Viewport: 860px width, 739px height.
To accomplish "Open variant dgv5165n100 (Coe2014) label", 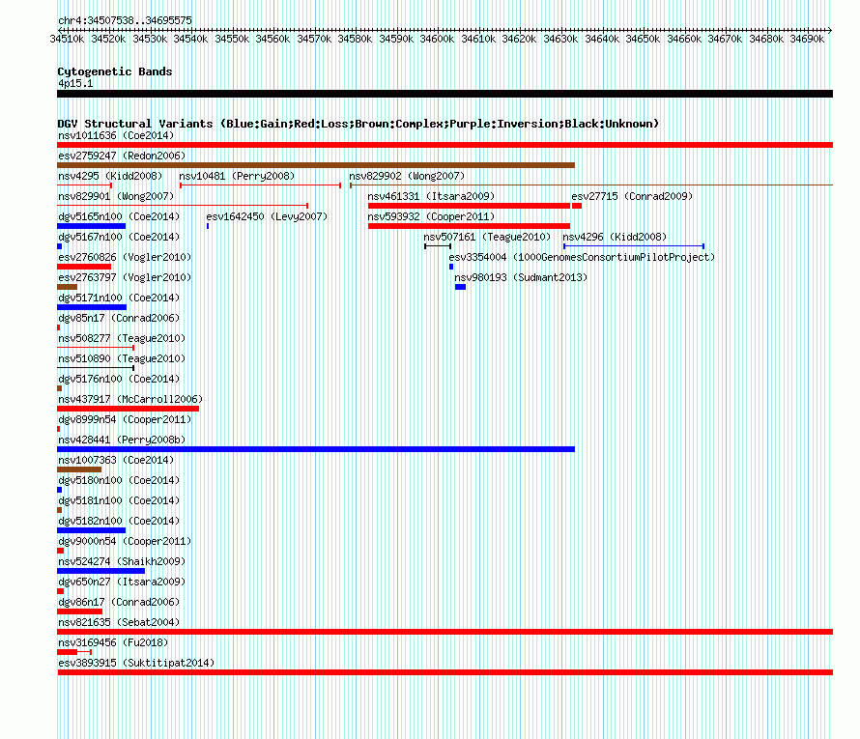I will (x=119, y=216).
